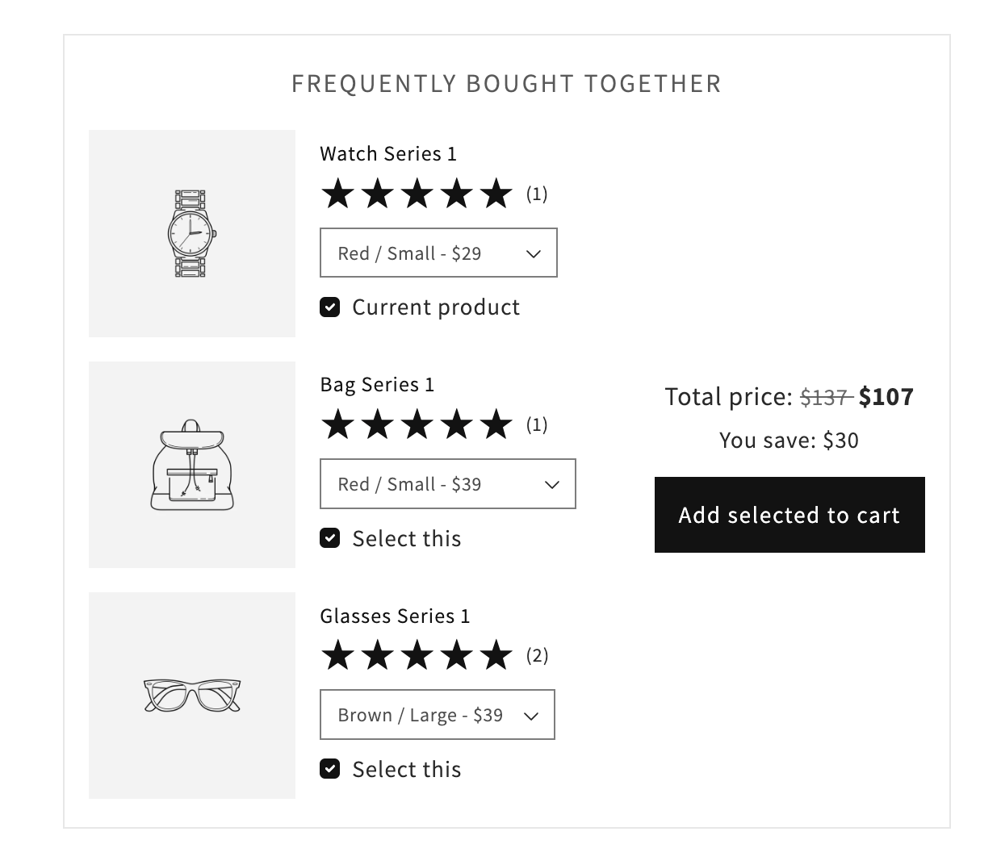This screenshot has width=1001, height=865.
Task: Click Watch Series 1 review count (1)
Action: coord(537,194)
